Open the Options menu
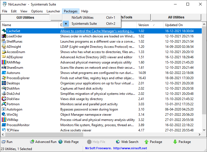The height and width of the screenshot is (152, 207). click(x=37, y=11)
